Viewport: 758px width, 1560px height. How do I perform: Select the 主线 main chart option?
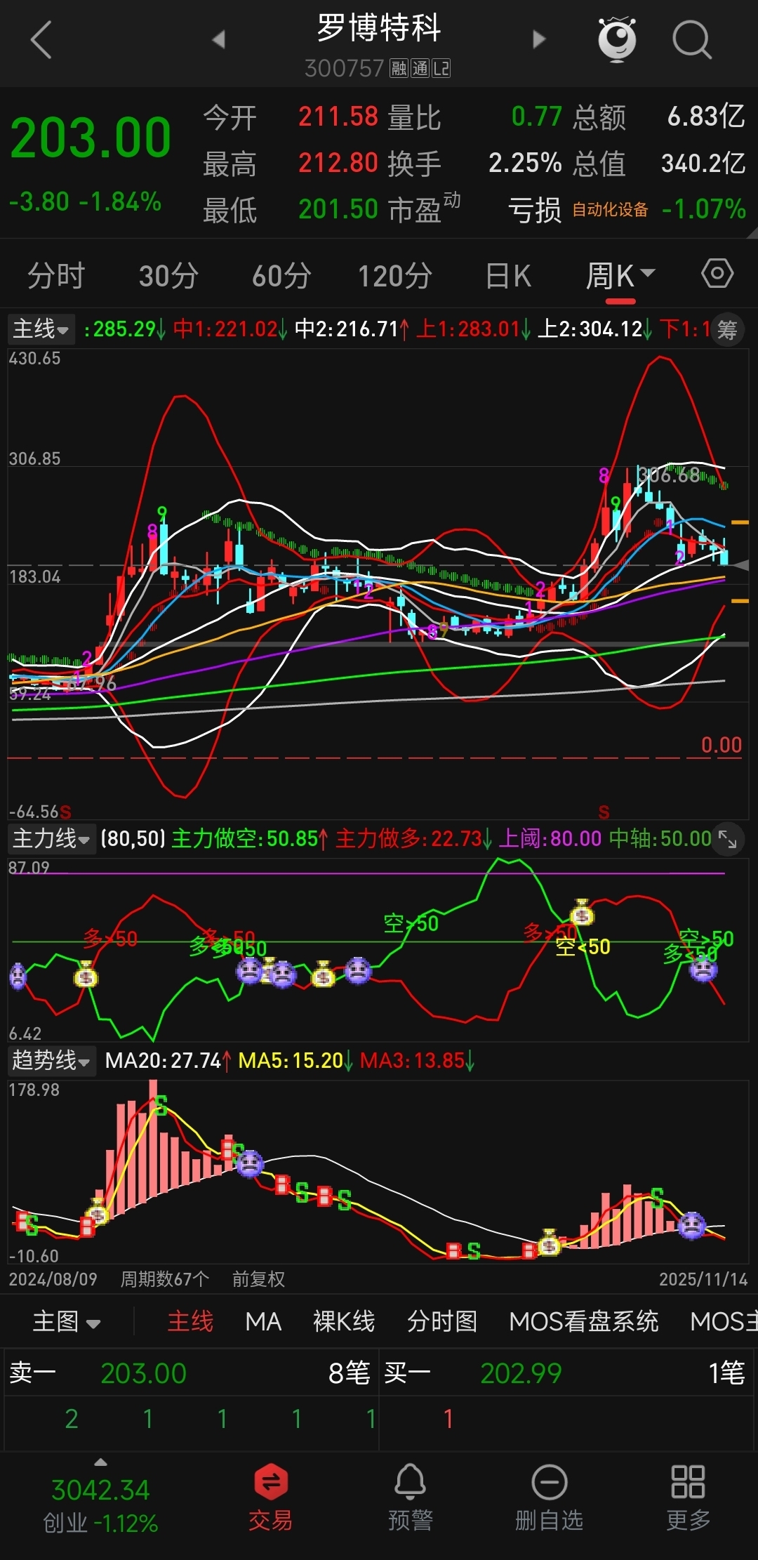tap(190, 1322)
